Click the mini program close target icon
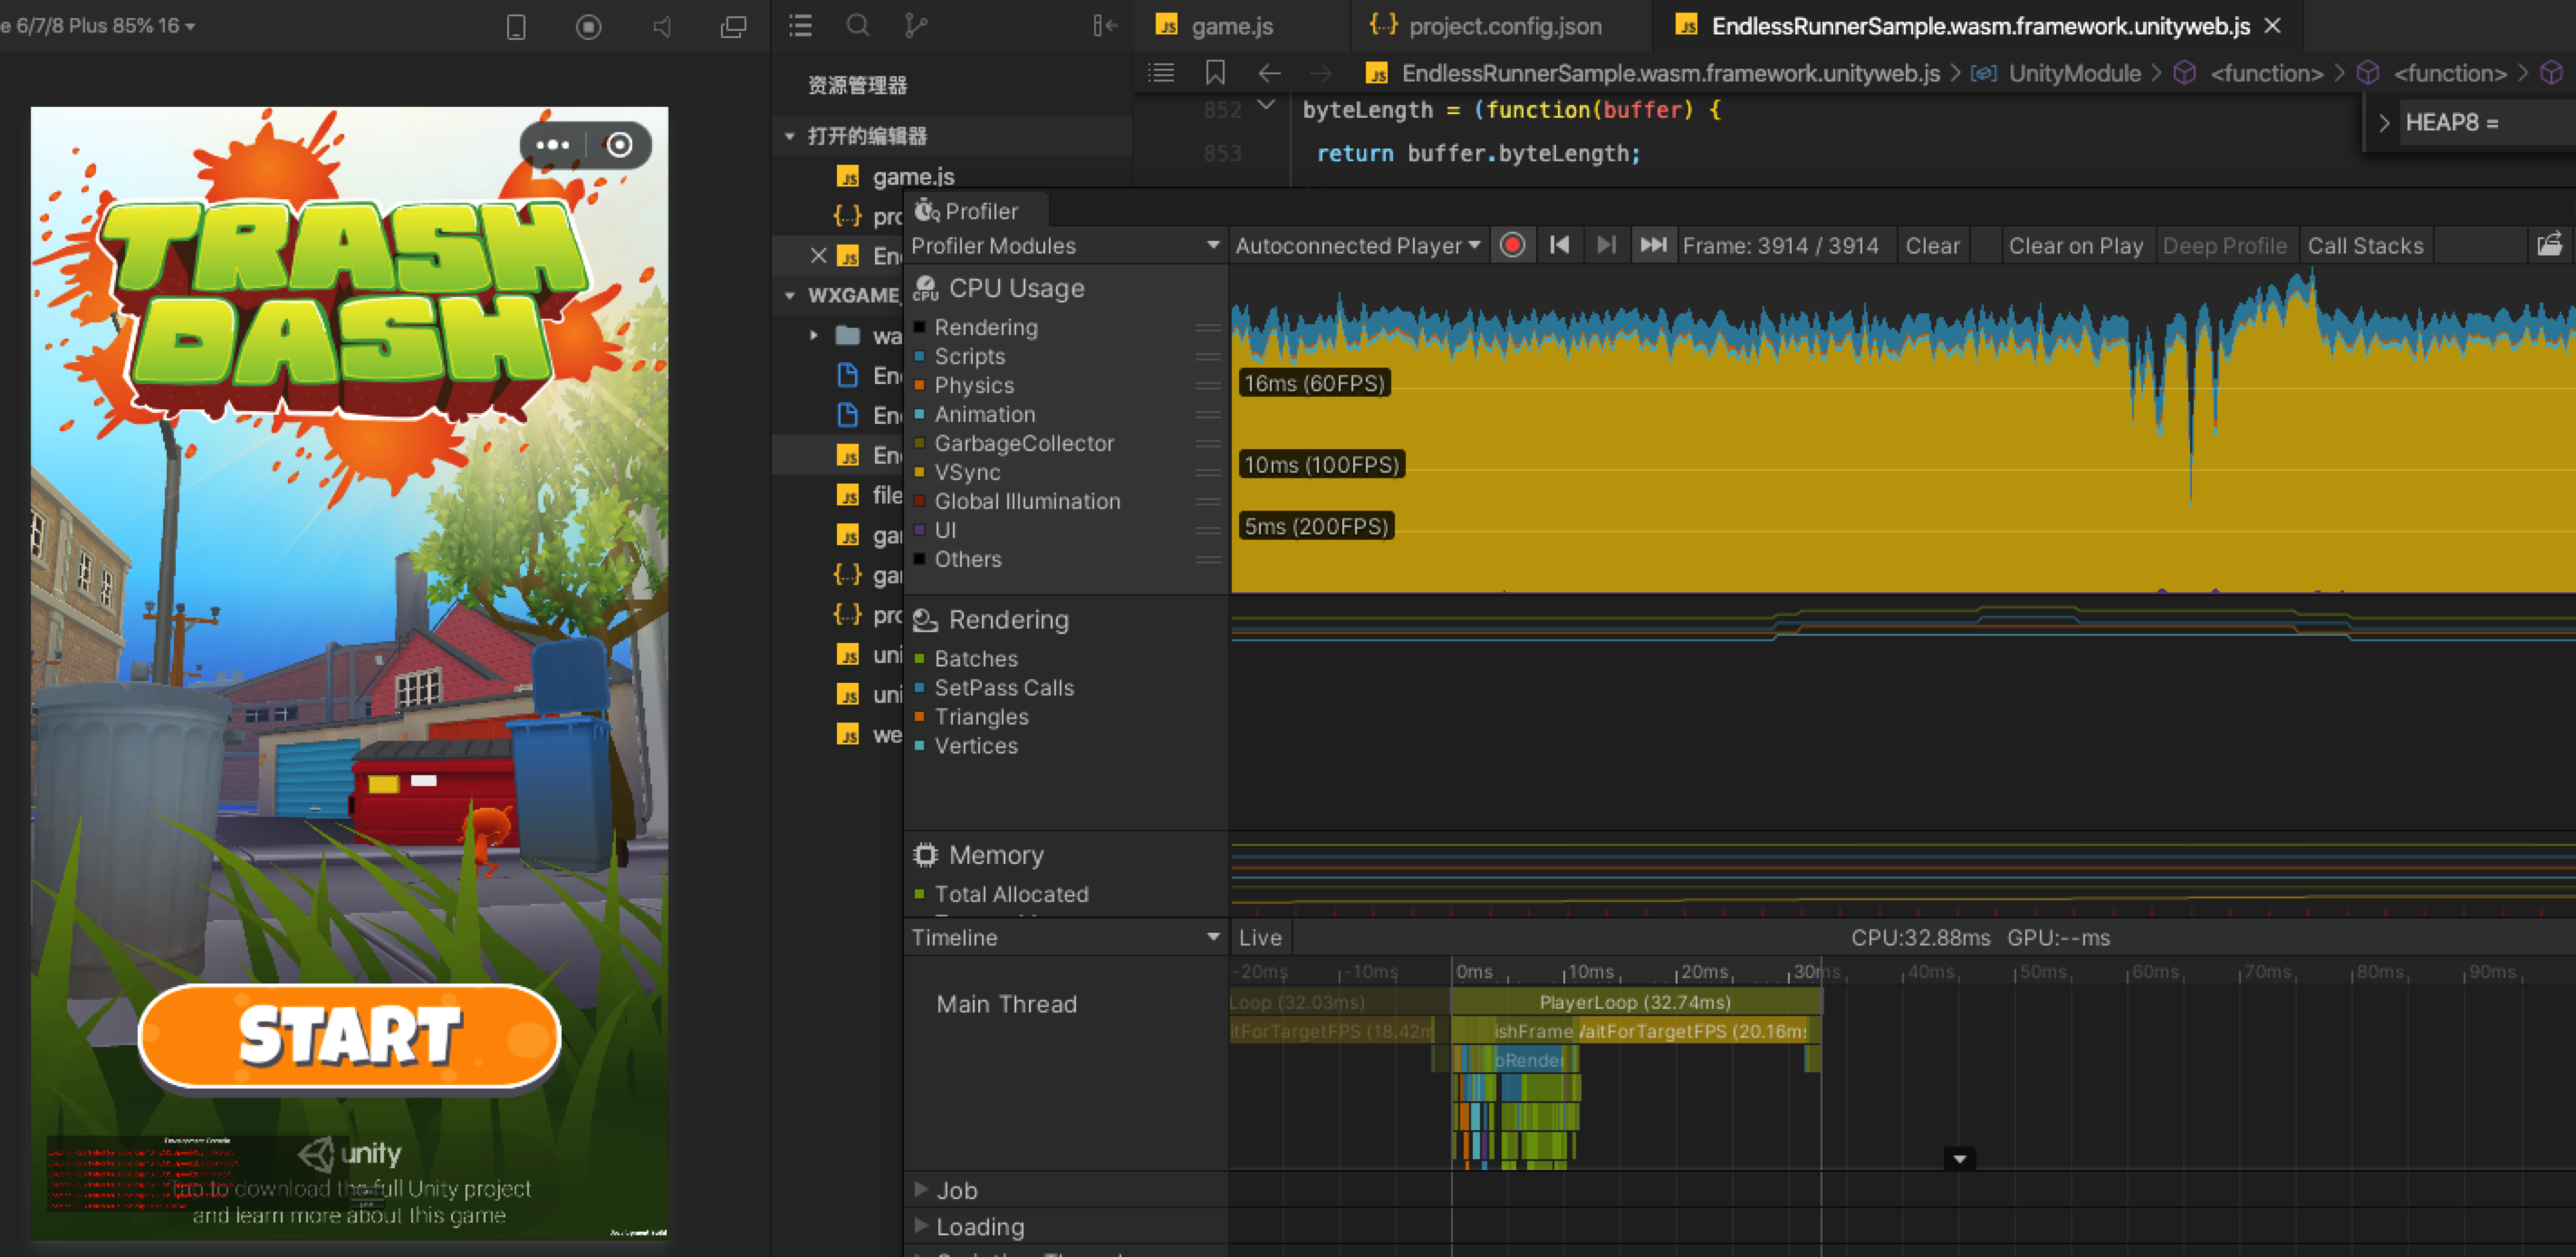Viewport: 2576px width, 1257px height. tap(620, 145)
